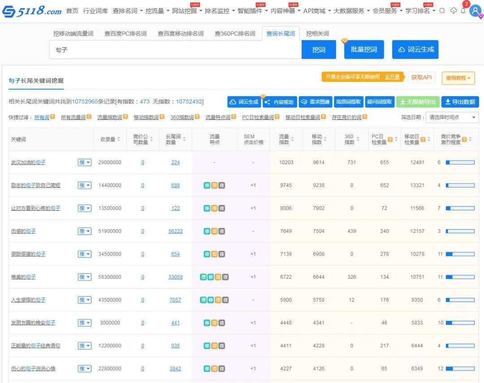Click 周 traffic badge in 很甜很撩的句子 row
This screenshot has height=383, width=484.
click(x=214, y=254)
